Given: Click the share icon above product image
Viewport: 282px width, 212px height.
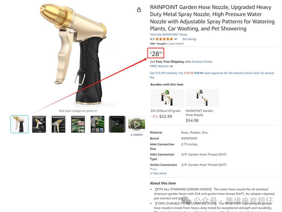Looking at the screenshot, I should tap(139, 10).
